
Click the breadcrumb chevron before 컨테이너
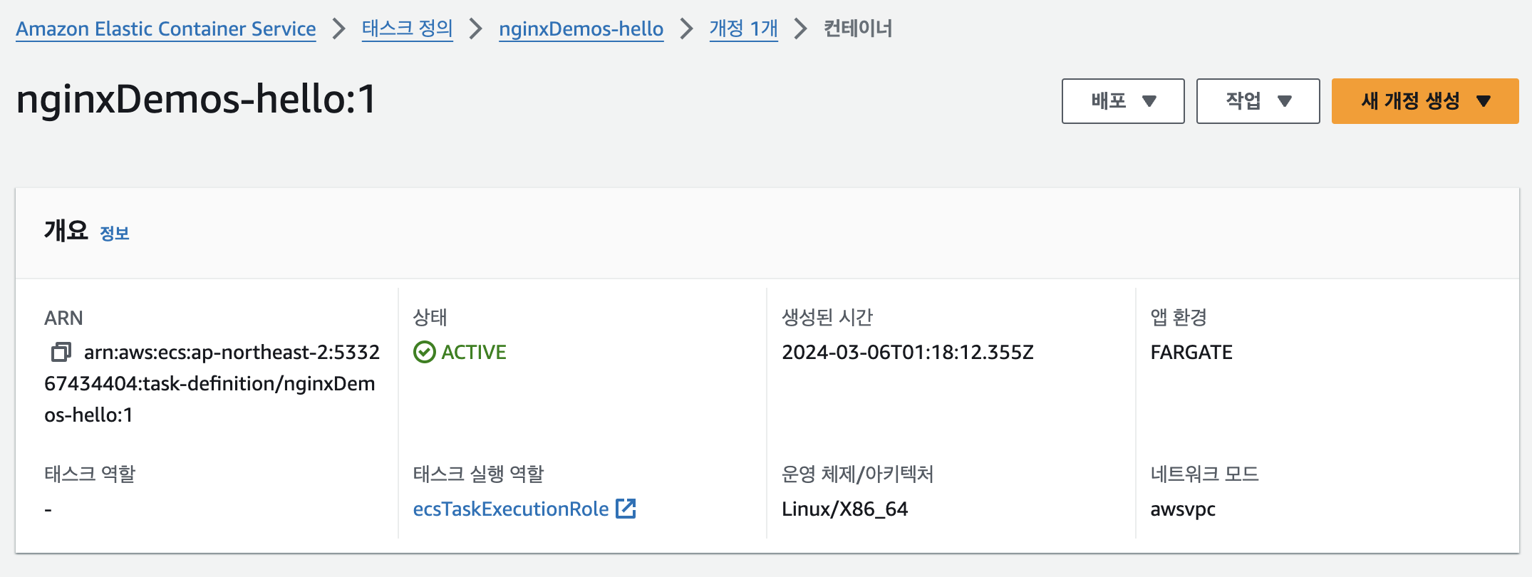pyautogui.click(x=801, y=29)
